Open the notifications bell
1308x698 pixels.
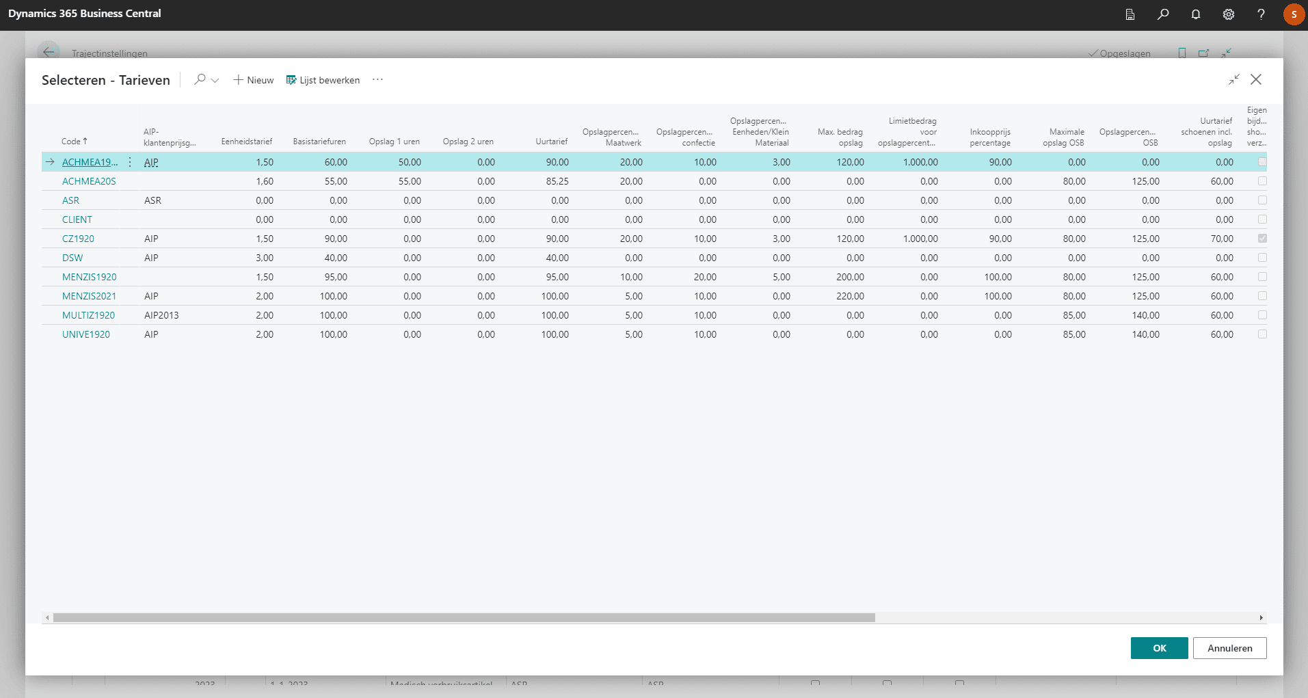coord(1195,14)
